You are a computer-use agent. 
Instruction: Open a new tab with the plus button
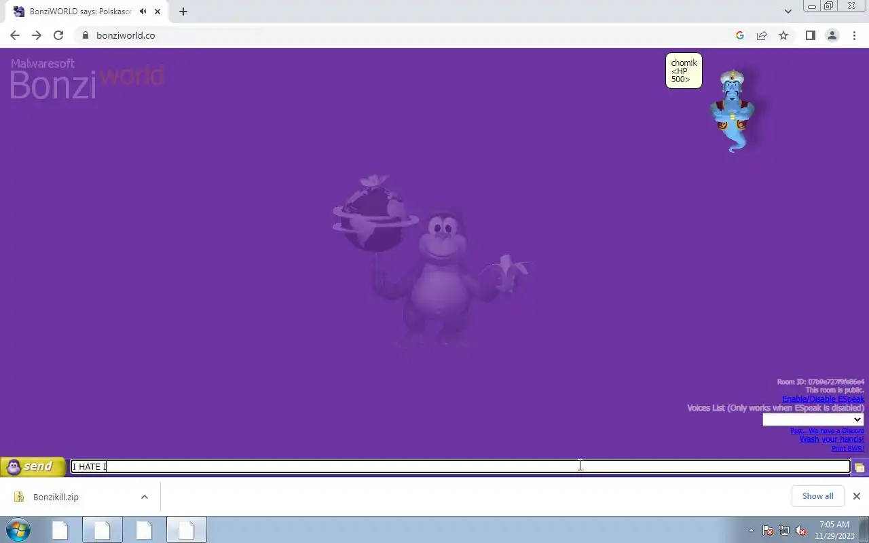(x=183, y=12)
